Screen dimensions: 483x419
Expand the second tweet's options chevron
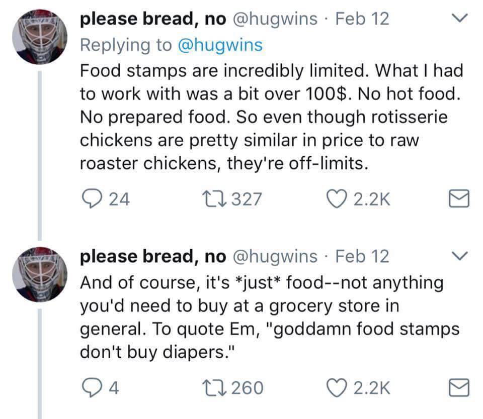[459, 256]
